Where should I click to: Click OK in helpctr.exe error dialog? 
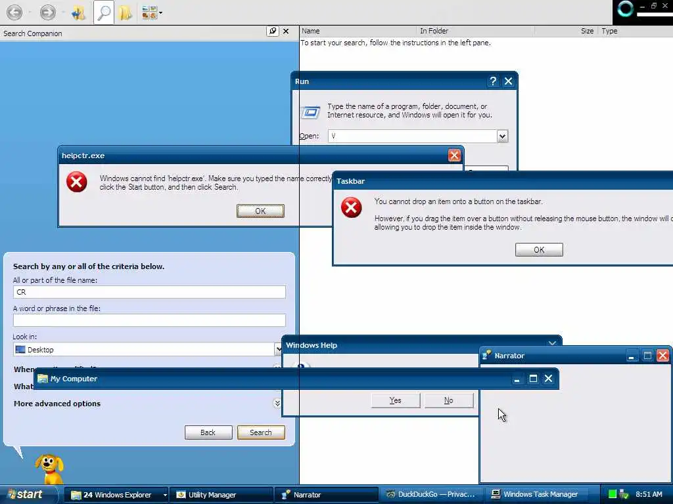tap(260, 211)
